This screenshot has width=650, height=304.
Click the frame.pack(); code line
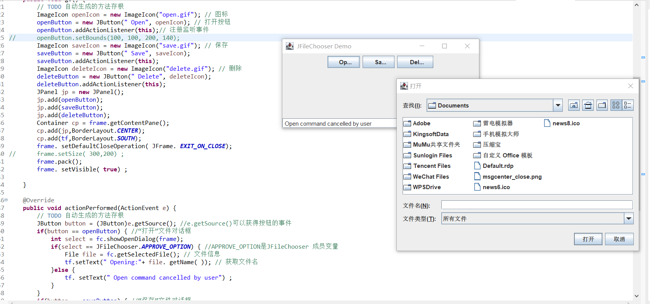coord(59,162)
